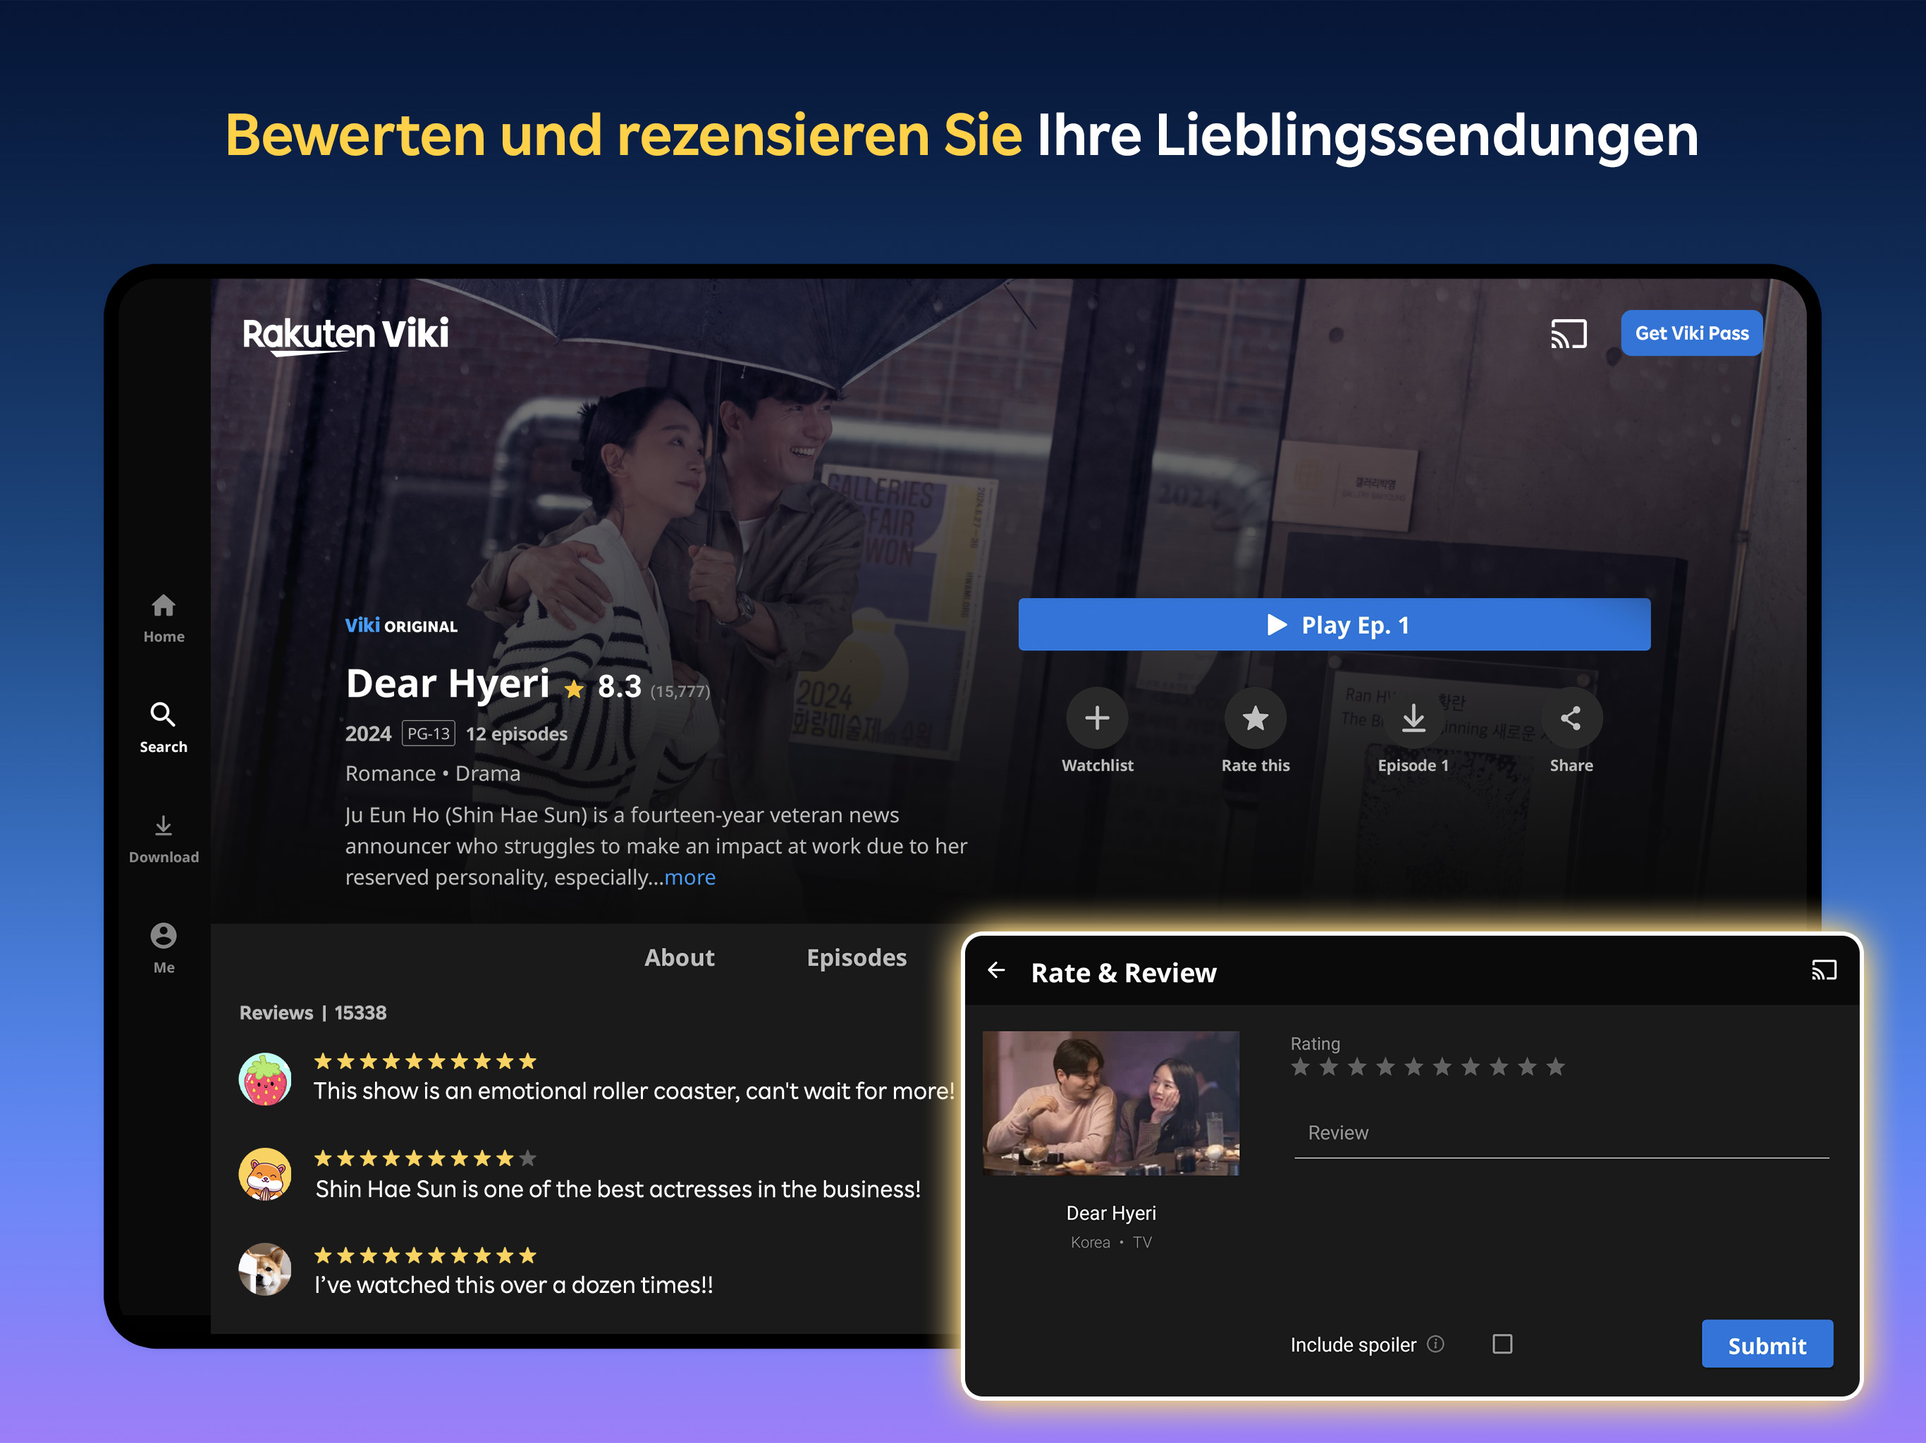Viewport: 1926px width, 1443px height.
Task: Set rating to tenth star
Action: (x=1556, y=1067)
